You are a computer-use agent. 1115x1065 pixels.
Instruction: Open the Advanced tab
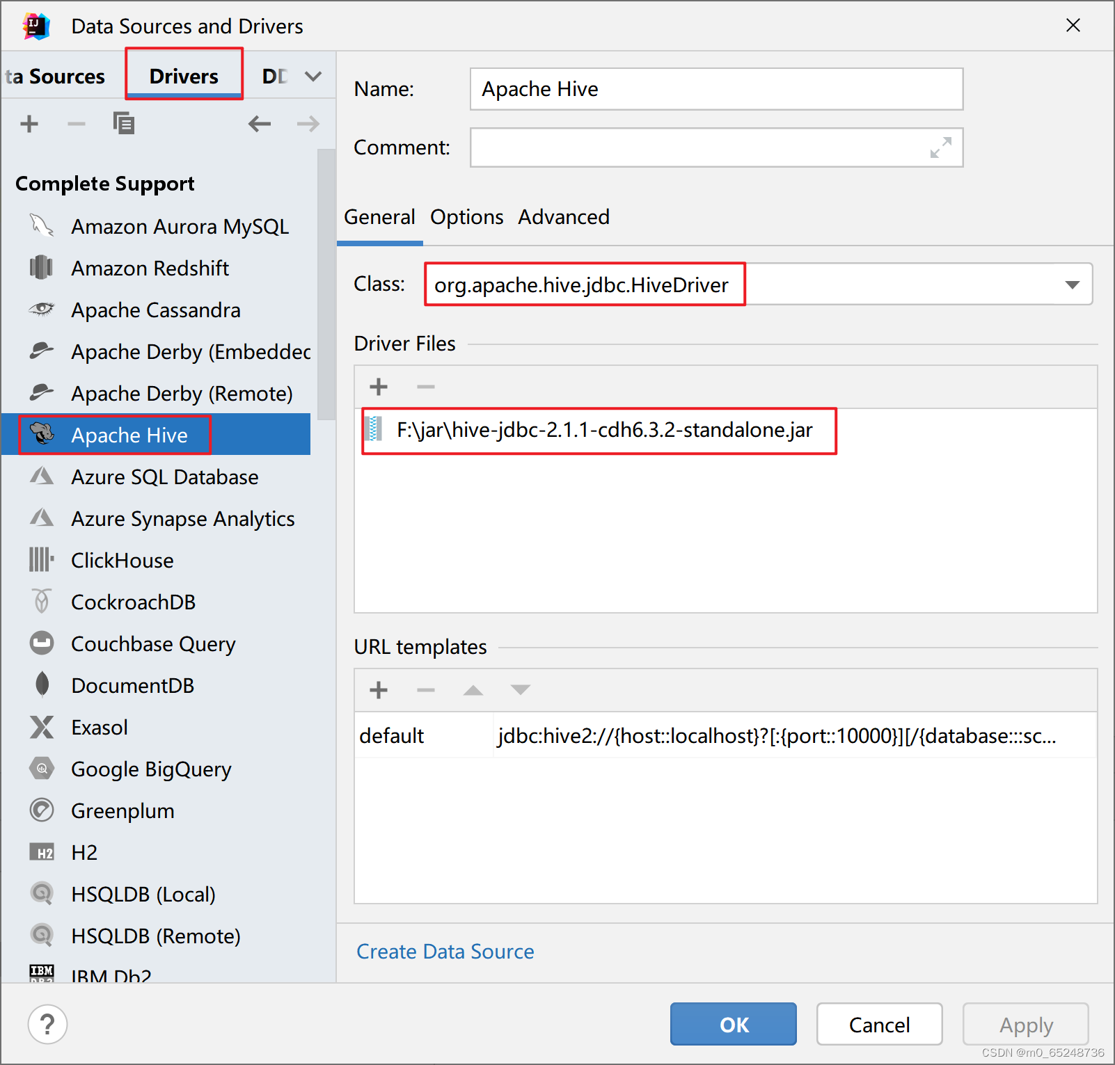pyautogui.click(x=563, y=217)
